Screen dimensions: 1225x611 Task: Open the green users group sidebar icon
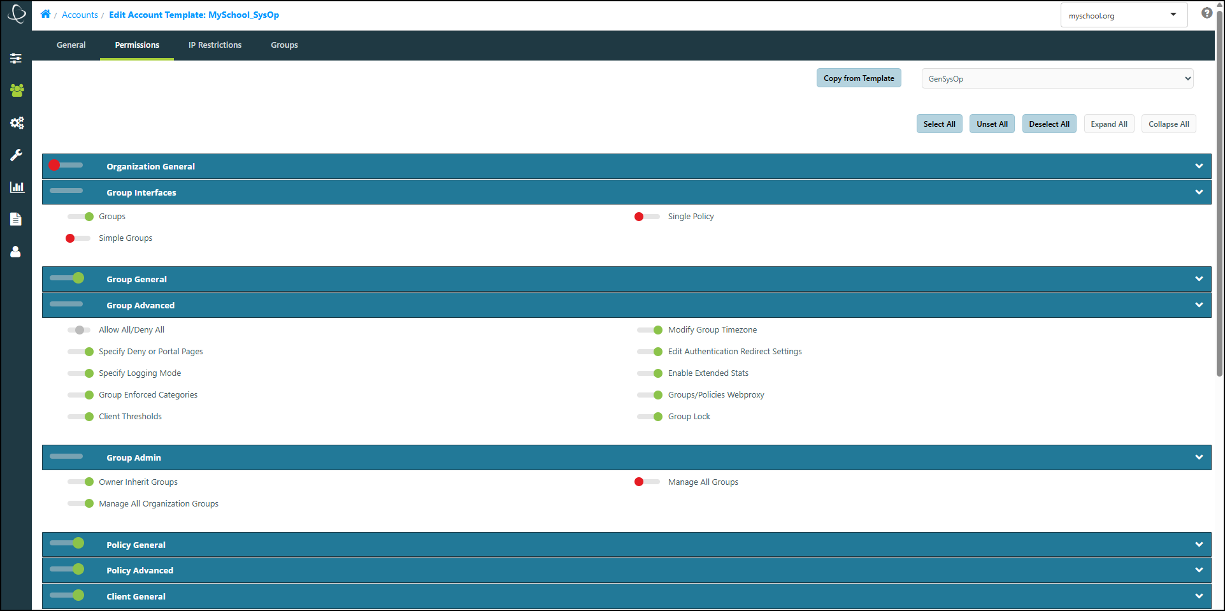pyautogui.click(x=17, y=90)
